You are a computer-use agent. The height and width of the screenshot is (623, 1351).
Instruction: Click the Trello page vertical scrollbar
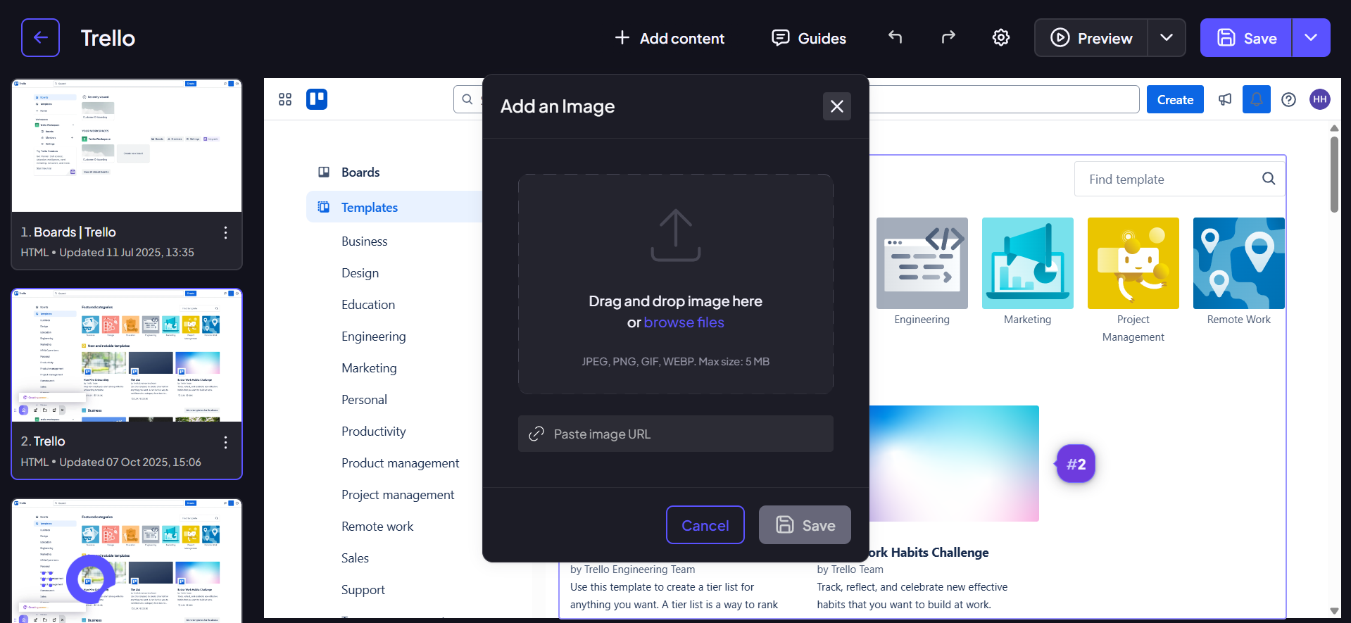pyautogui.click(x=1334, y=175)
